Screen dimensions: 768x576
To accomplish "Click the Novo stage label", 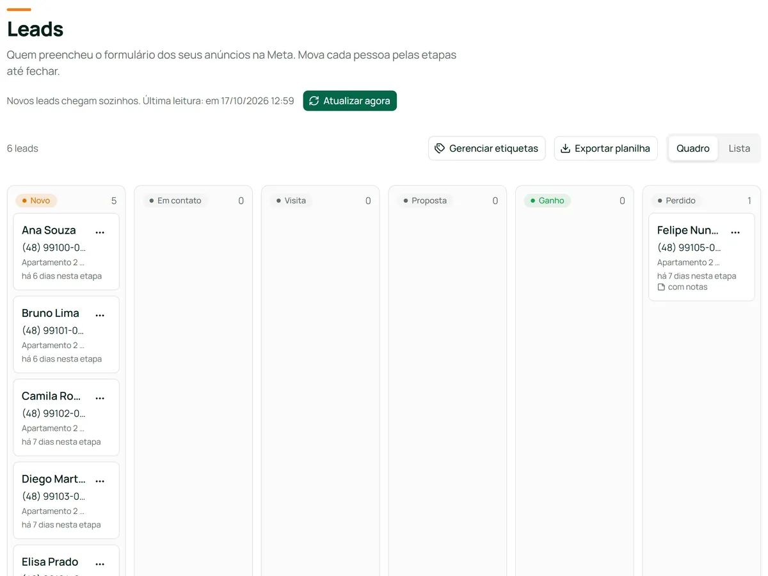I will tap(36, 200).
